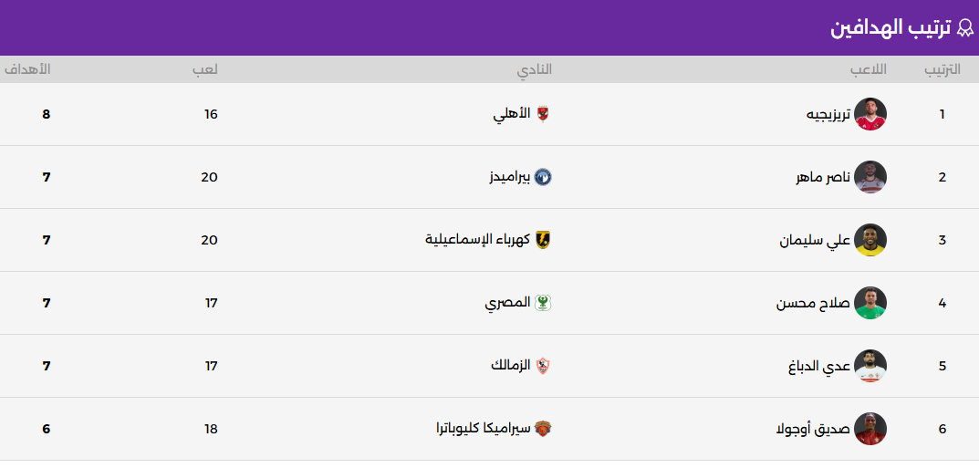Viewport: 979px width, 468px height.
Task: Open صلاح محسن player photo
Action: (x=870, y=303)
